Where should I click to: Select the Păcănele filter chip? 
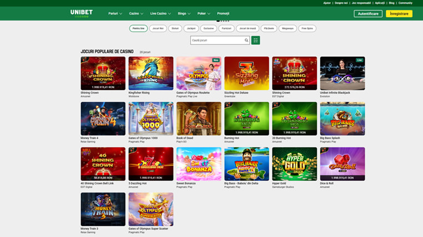(269, 28)
